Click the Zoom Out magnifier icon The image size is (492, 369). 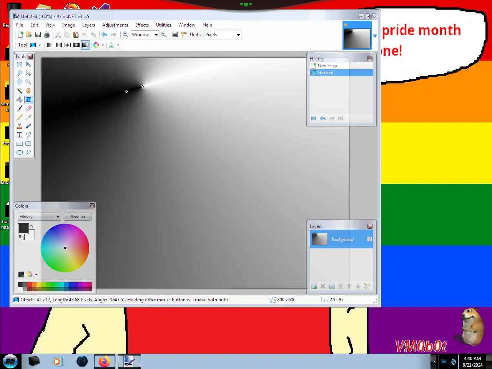pyautogui.click(x=125, y=35)
